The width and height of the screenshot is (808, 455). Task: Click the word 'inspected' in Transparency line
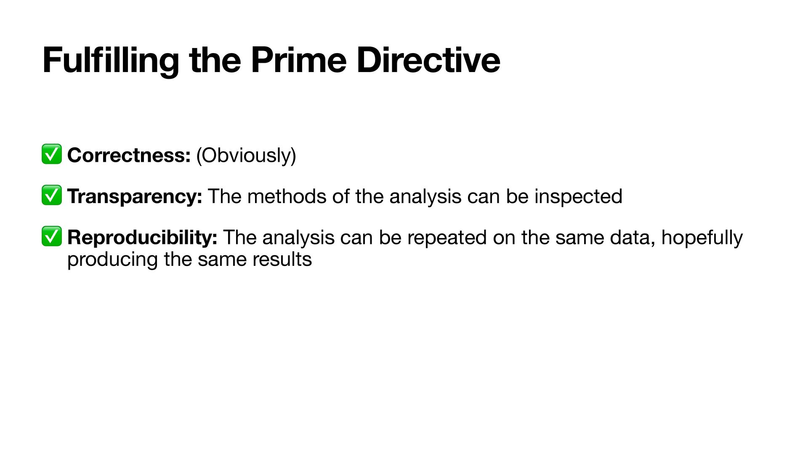[578, 196]
